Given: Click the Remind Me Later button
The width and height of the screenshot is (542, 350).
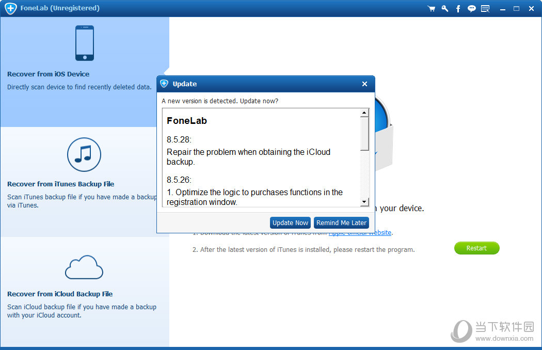Looking at the screenshot, I should click(341, 222).
